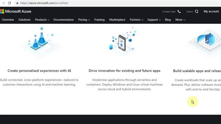Click the browser forward arrow
221x124 pixels.
pyautogui.click(x=3, y=3)
